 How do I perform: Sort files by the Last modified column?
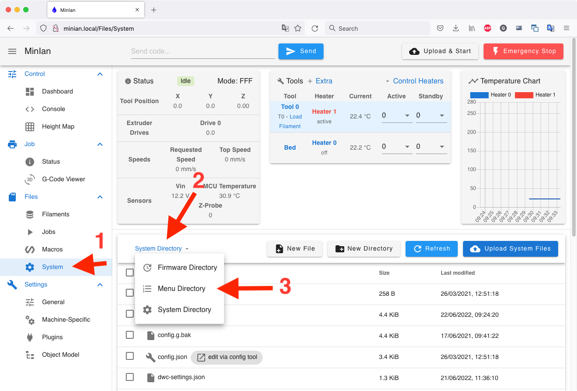(x=458, y=273)
